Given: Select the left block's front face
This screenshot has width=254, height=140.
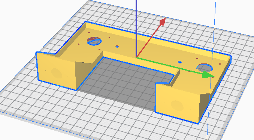Looking at the screenshot, I should 56,70.
